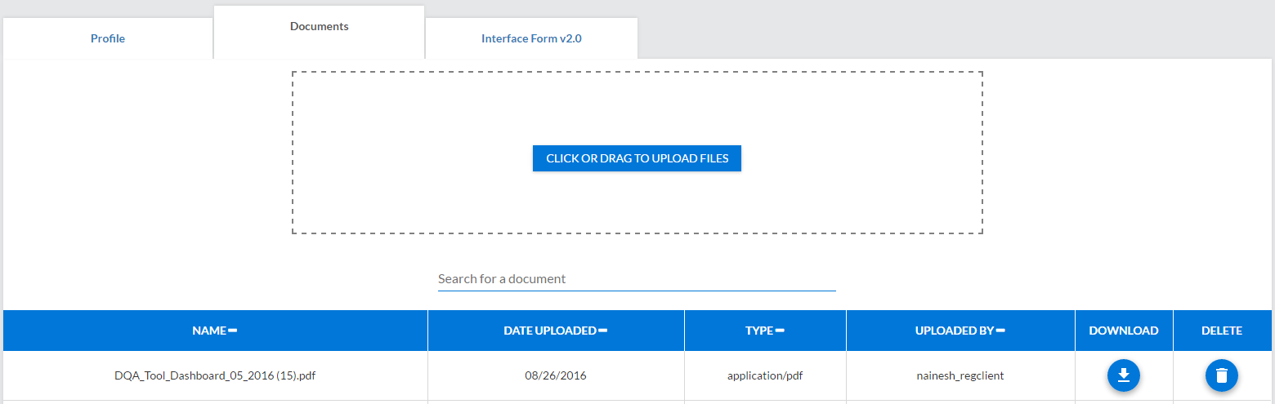Click the DOWNLOAD column header

tap(1123, 331)
